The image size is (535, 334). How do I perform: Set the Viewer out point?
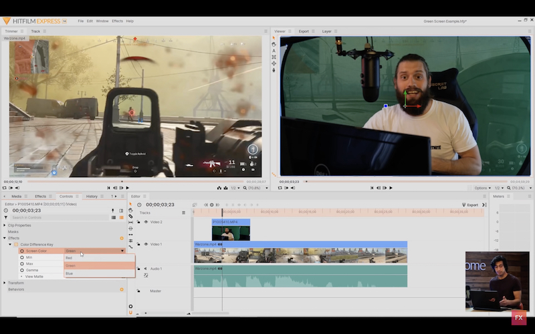click(x=293, y=188)
